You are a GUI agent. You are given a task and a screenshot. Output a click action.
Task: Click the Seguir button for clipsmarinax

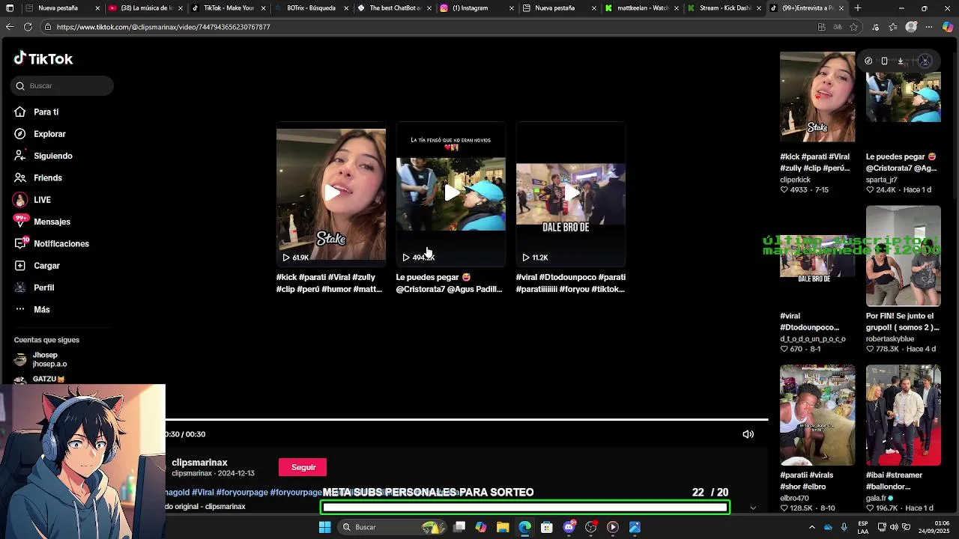click(x=303, y=467)
